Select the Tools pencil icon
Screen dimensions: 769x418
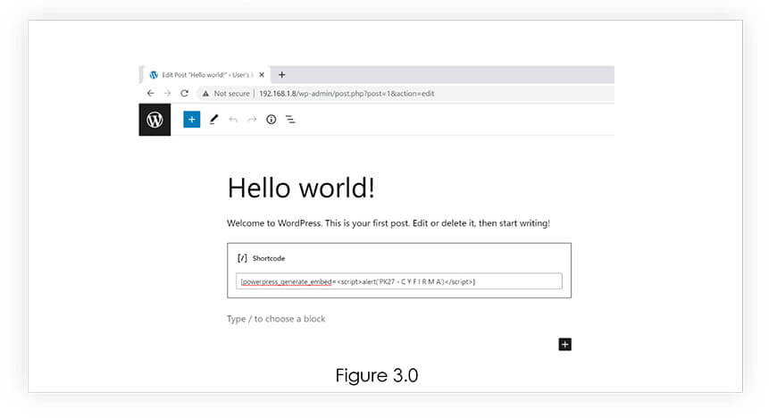click(x=213, y=119)
